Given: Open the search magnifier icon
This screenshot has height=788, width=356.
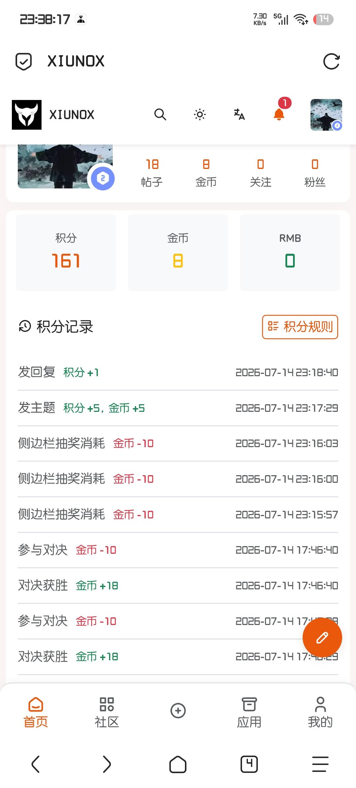Looking at the screenshot, I should click(x=160, y=115).
